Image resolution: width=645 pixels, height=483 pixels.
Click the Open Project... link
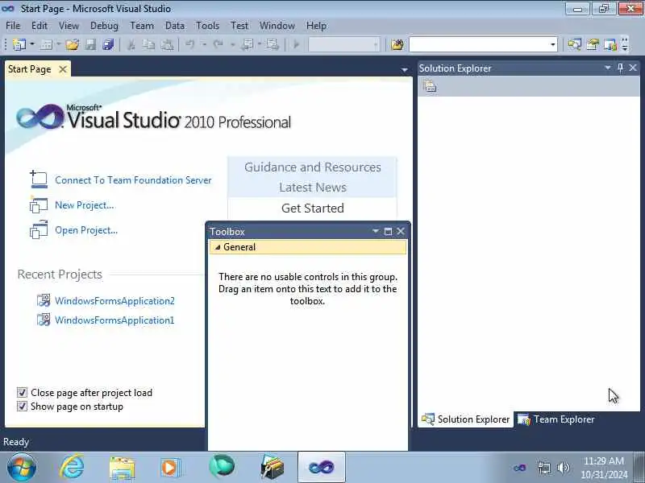click(x=86, y=230)
